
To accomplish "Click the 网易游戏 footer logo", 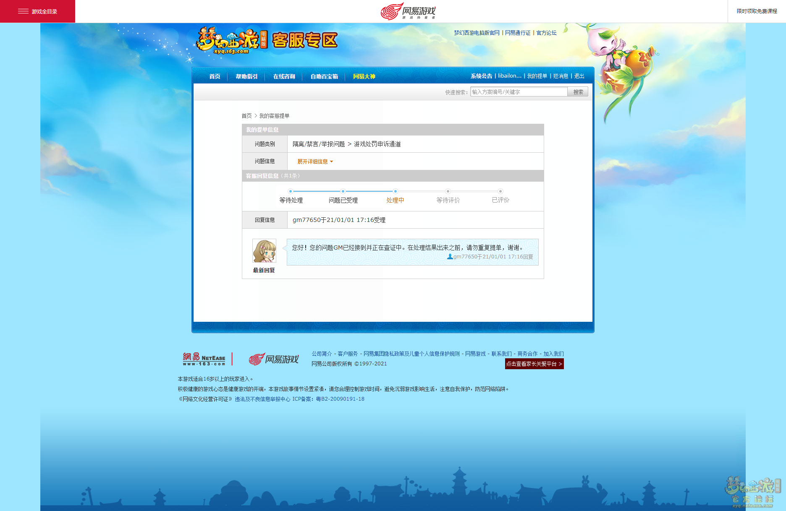I will (274, 359).
